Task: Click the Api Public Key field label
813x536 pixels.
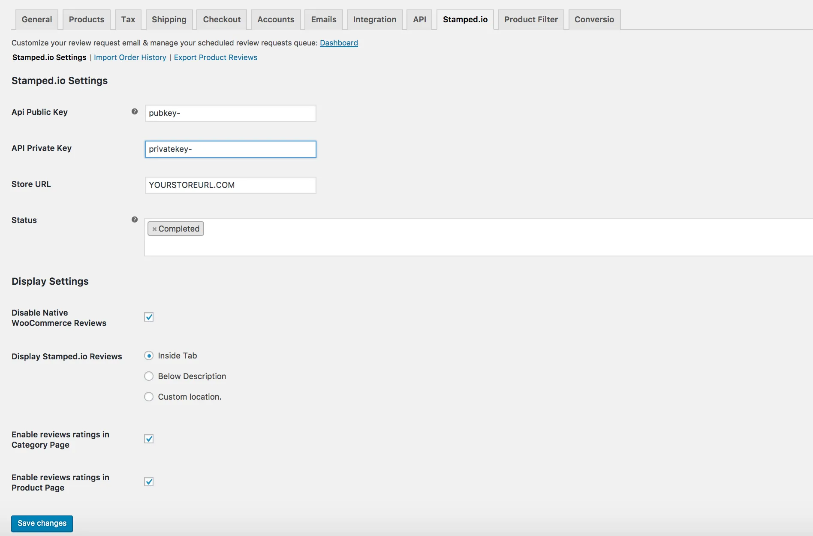Action: 39,112
